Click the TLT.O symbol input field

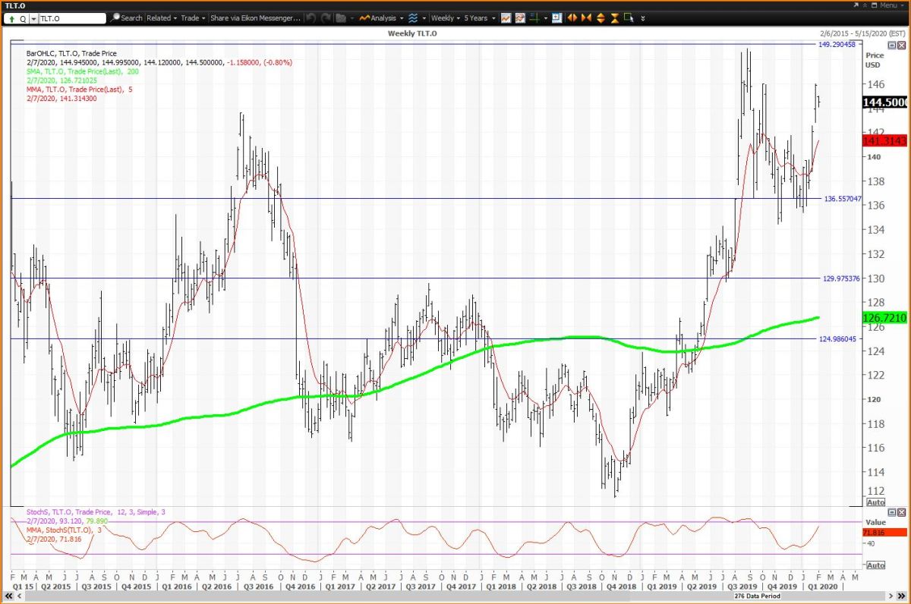click(x=70, y=17)
